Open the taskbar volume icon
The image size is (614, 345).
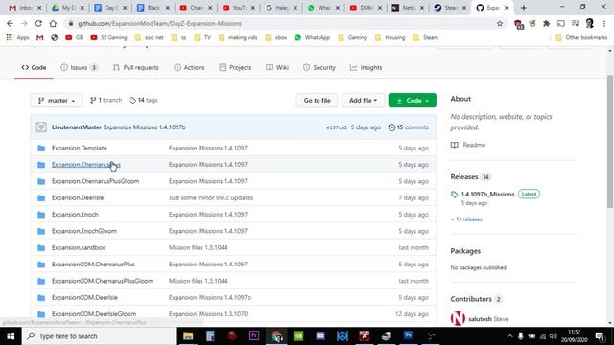554,336
